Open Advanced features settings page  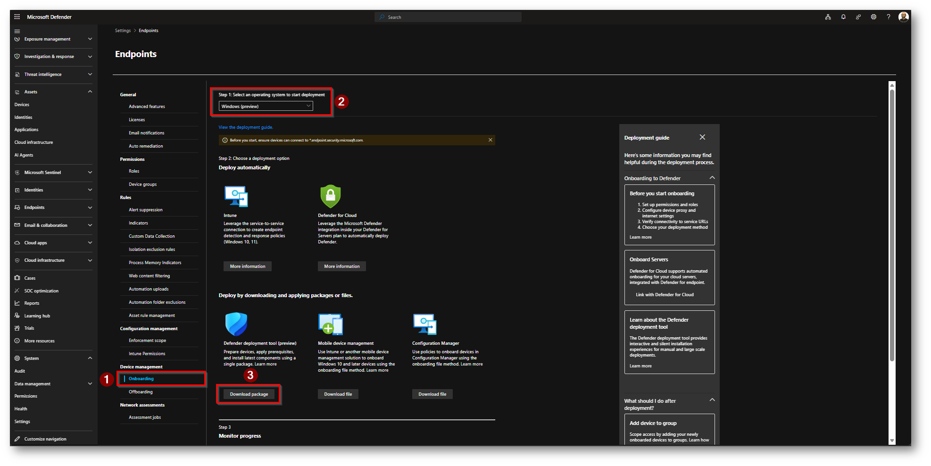(147, 107)
